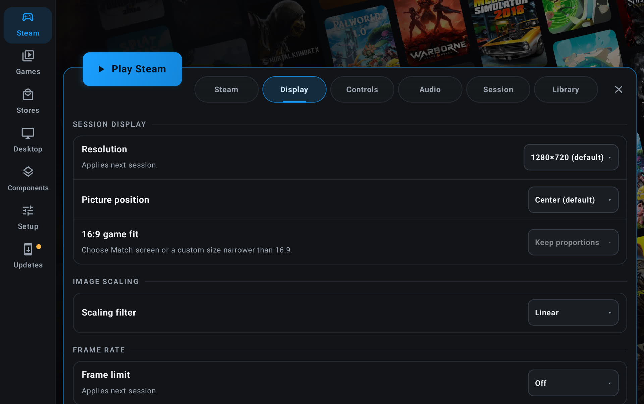Switch to the Steam settings tab
644x404 pixels.
click(226, 89)
